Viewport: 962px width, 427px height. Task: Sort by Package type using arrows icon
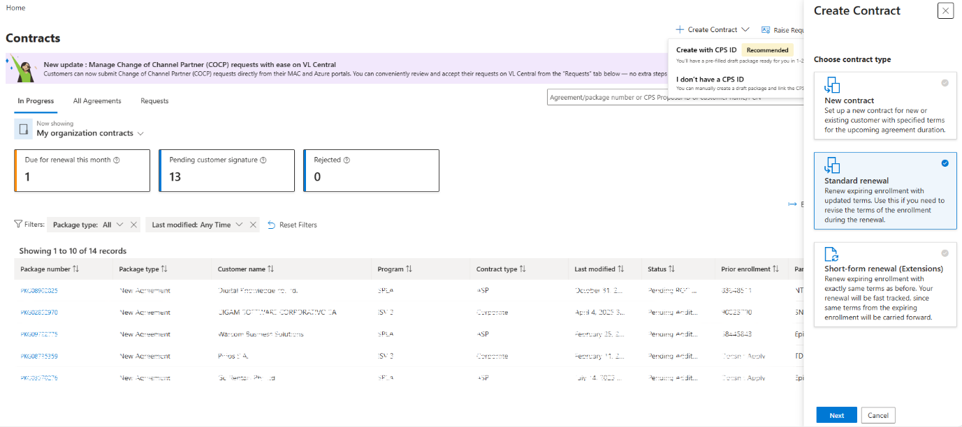coord(165,269)
